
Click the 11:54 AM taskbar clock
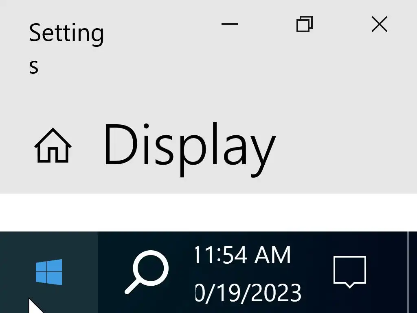click(x=243, y=255)
